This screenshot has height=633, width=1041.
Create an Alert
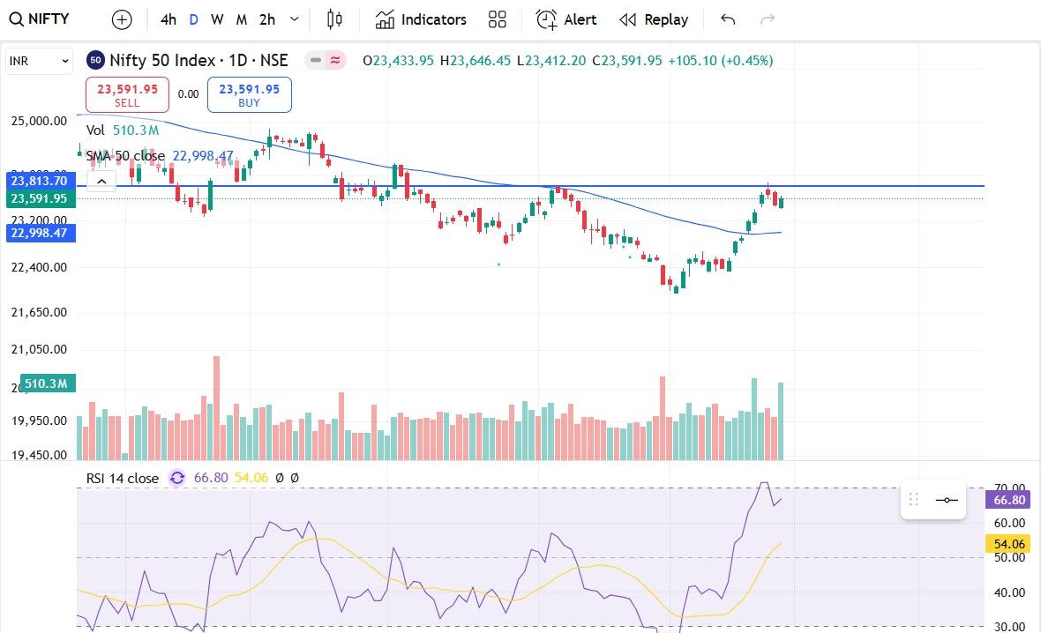pyautogui.click(x=566, y=20)
